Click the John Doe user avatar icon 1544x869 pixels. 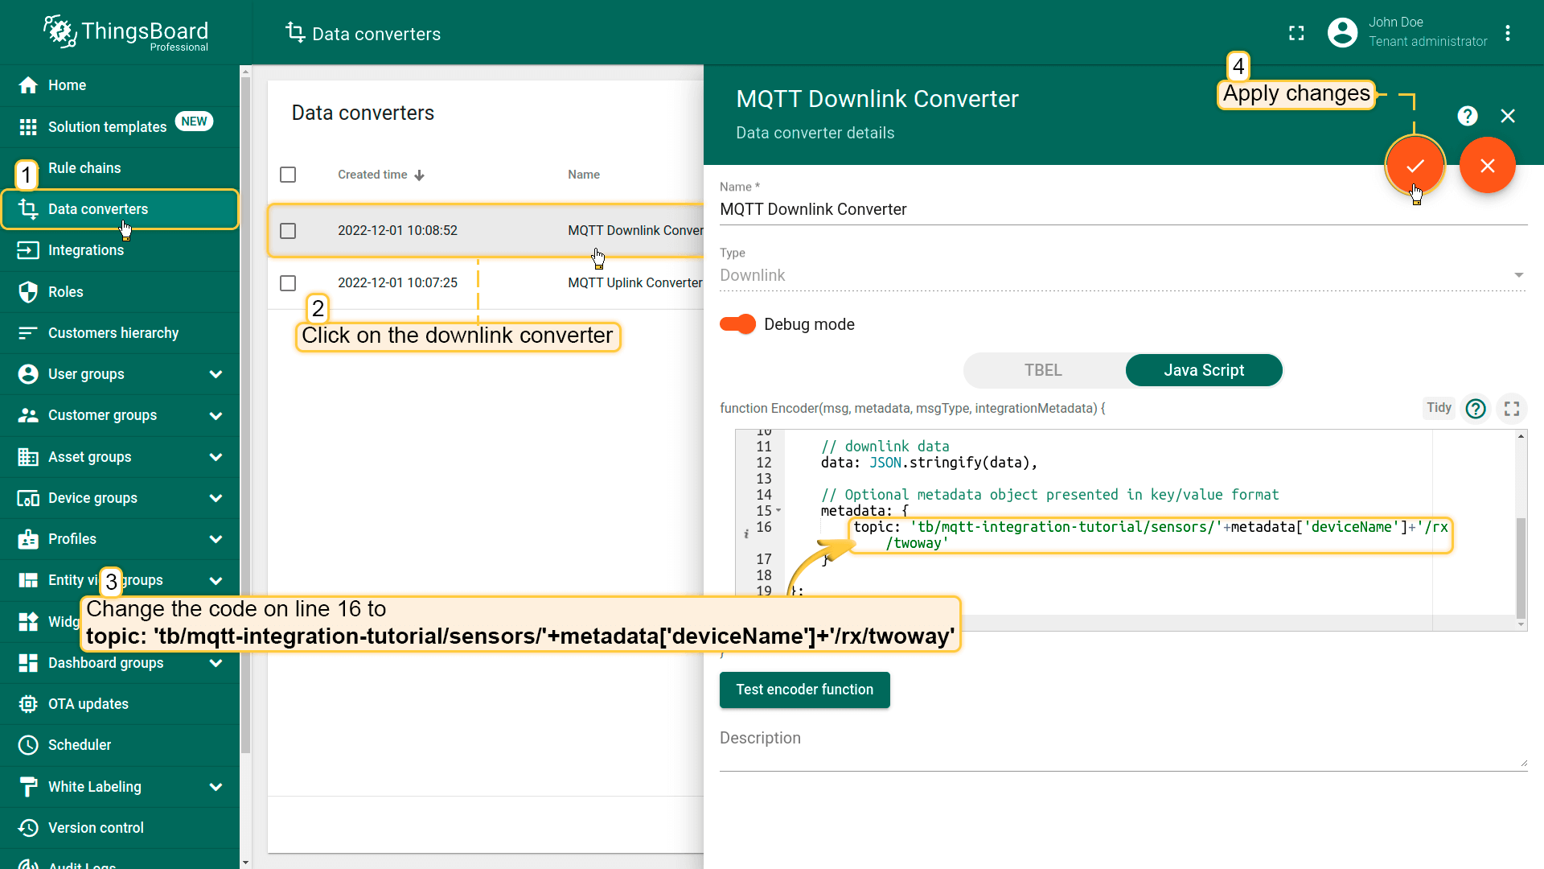pos(1342,33)
